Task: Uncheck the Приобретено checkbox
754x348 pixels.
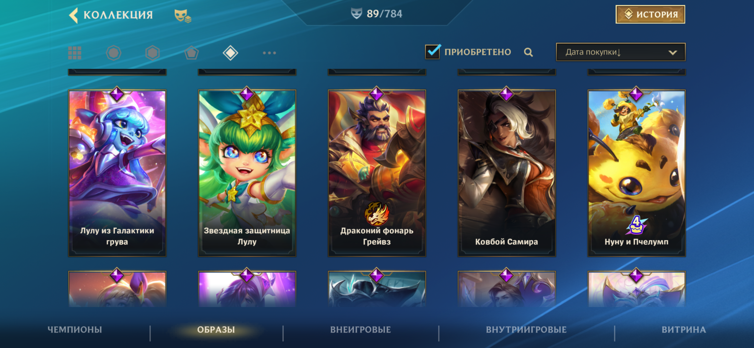Action: (432, 52)
